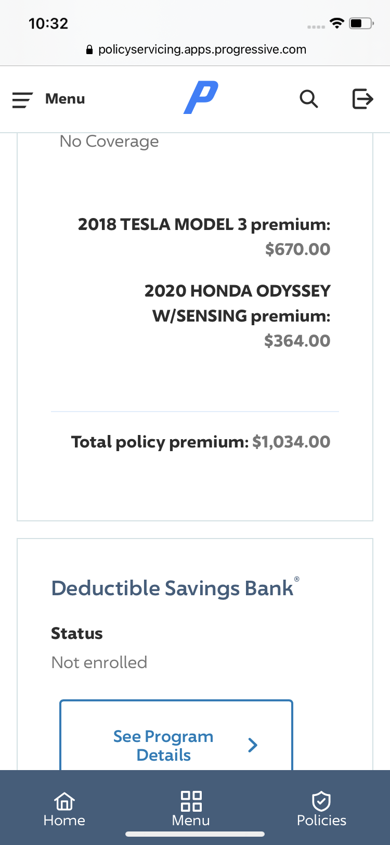Image resolution: width=390 pixels, height=845 pixels.
Task: Open Policies via the shield icon
Action: coord(321,801)
